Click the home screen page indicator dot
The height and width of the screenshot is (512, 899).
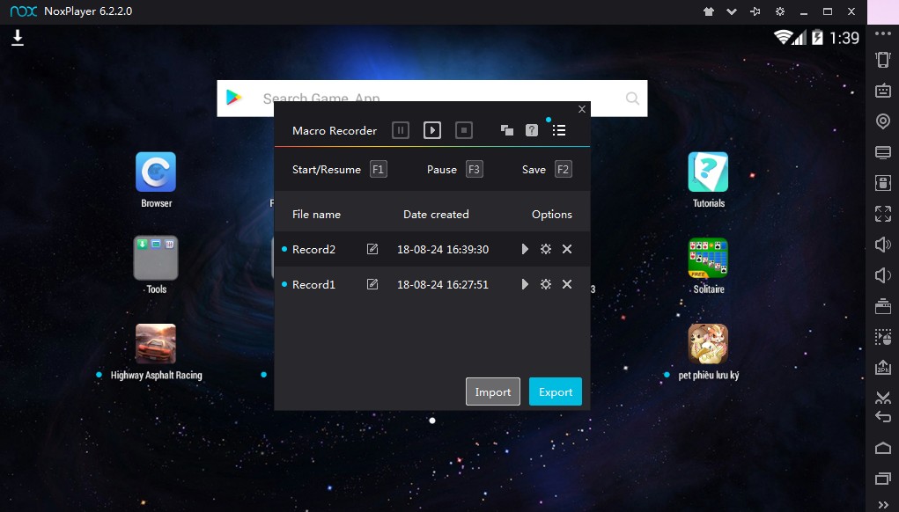(x=432, y=421)
